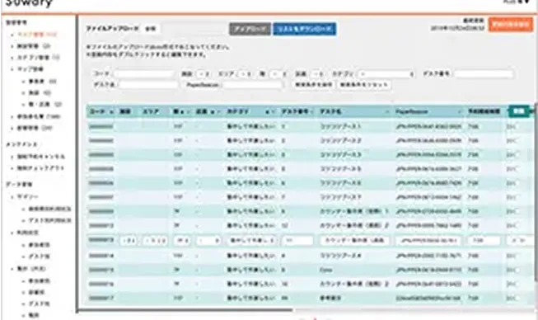Sort by the code column header
This screenshot has height=320, width=538.
101,111
